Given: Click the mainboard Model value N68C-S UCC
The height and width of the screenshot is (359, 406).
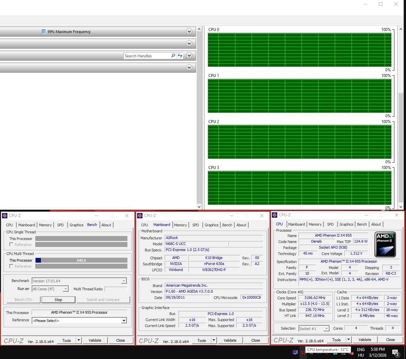Looking at the screenshot, I should (x=196, y=244).
